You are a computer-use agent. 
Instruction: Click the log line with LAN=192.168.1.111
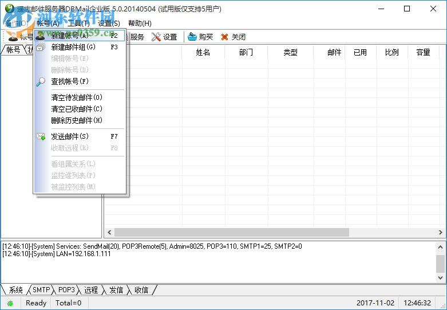57,254
